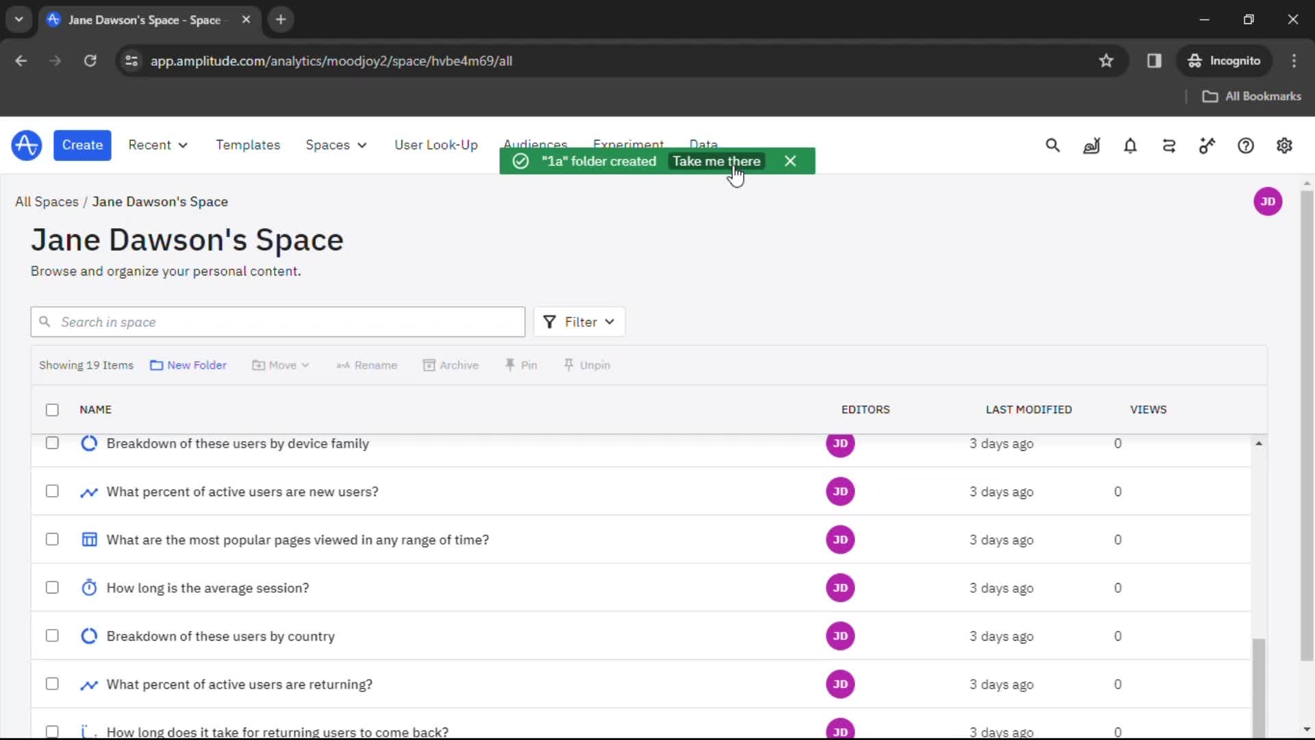This screenshot has height=740, width=1315.
Task: Click the notifications bell icon
Action: point(1130,145)
